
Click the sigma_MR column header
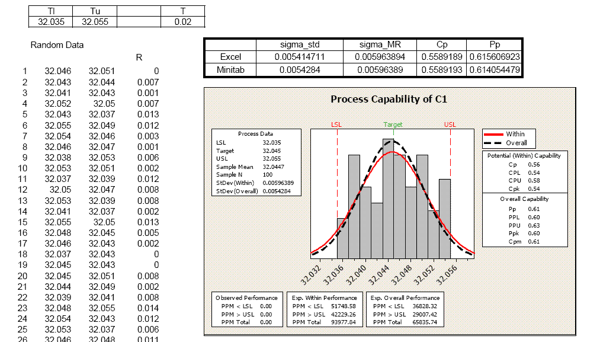coord(381,45)
